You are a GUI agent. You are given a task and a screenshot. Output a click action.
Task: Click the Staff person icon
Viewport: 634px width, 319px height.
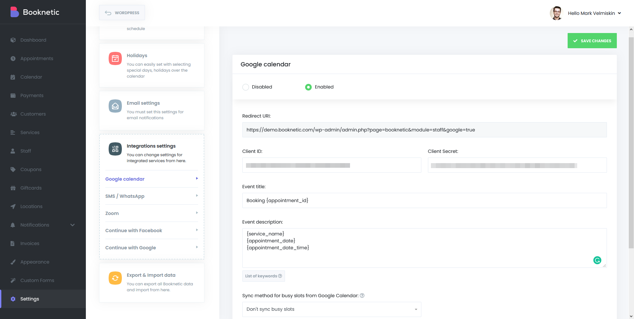pos(13,151)
